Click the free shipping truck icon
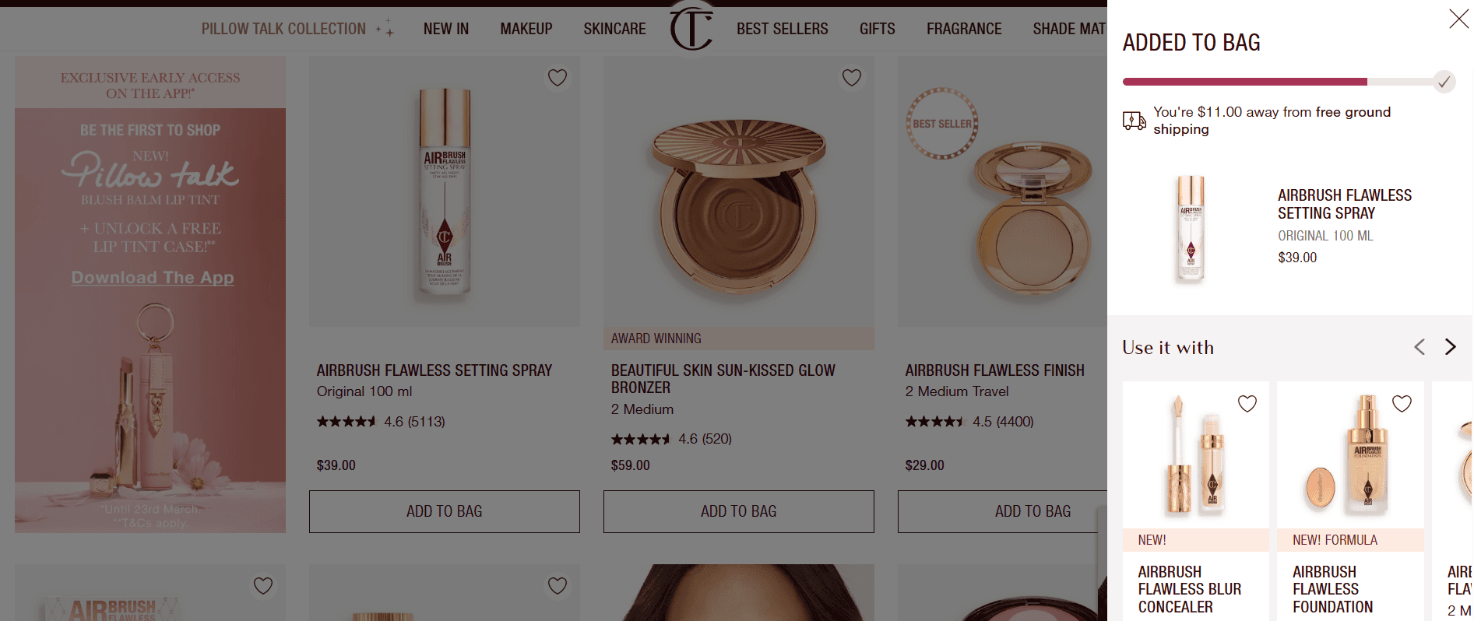The width and height of the screenshot is (1474, 621). [1134, 121]
